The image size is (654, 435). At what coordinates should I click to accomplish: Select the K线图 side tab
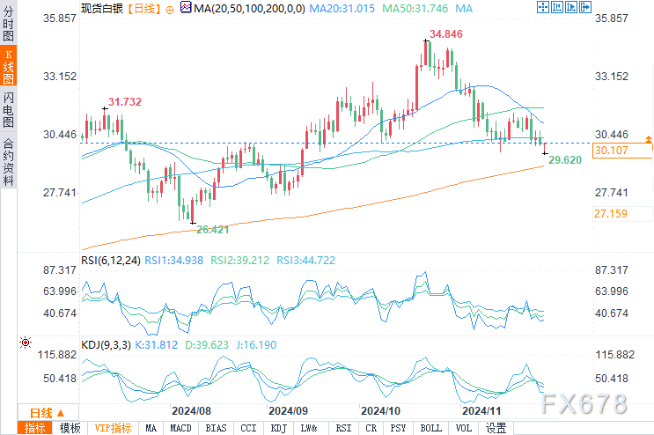(x=8, y=66)
